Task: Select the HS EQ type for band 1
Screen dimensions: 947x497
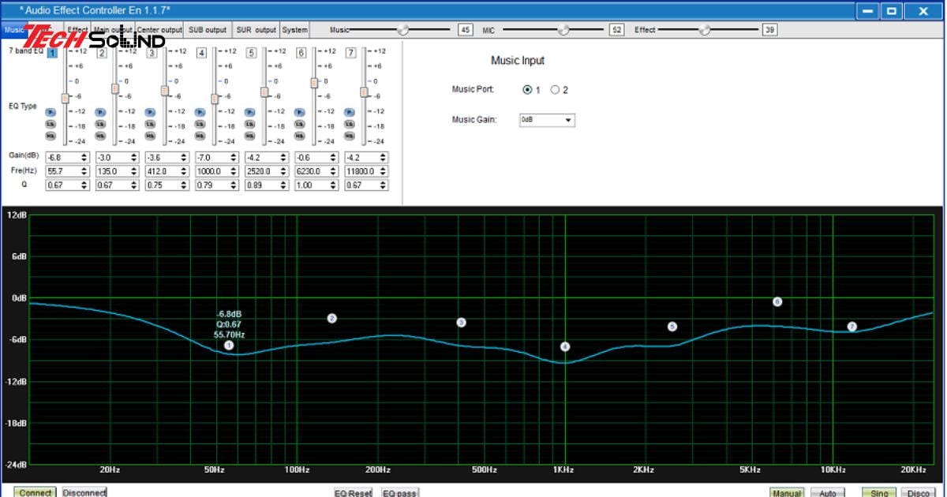Action: 51,136
